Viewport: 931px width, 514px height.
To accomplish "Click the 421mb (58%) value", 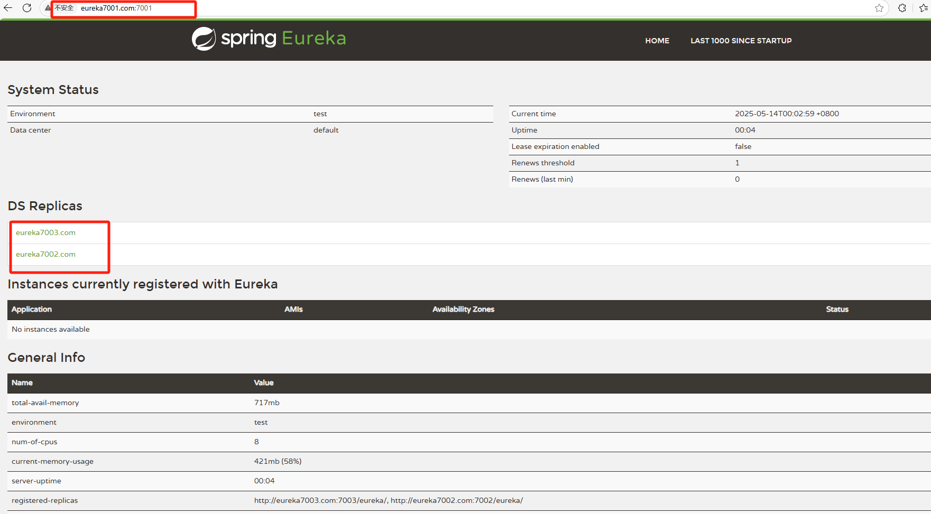I will 278,461.
